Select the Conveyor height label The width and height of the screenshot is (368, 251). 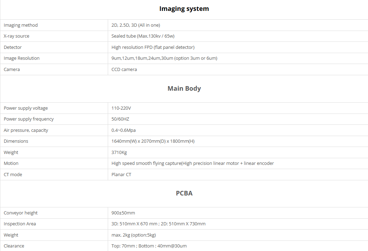click(21, 213)
